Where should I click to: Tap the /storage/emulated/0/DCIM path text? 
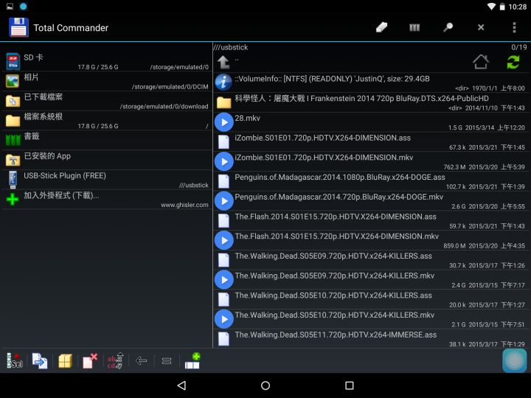click(x=170, y=87)
